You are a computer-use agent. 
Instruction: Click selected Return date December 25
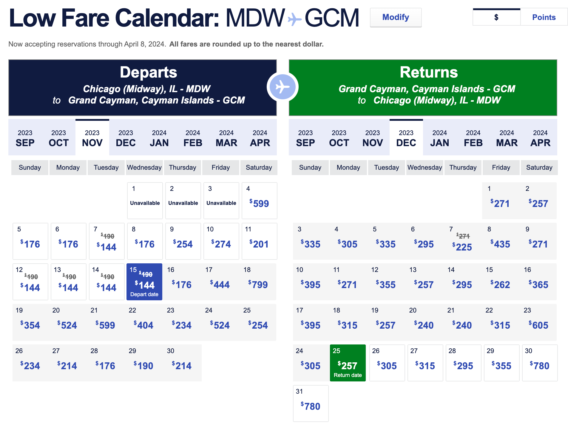(x=348, y=363)
